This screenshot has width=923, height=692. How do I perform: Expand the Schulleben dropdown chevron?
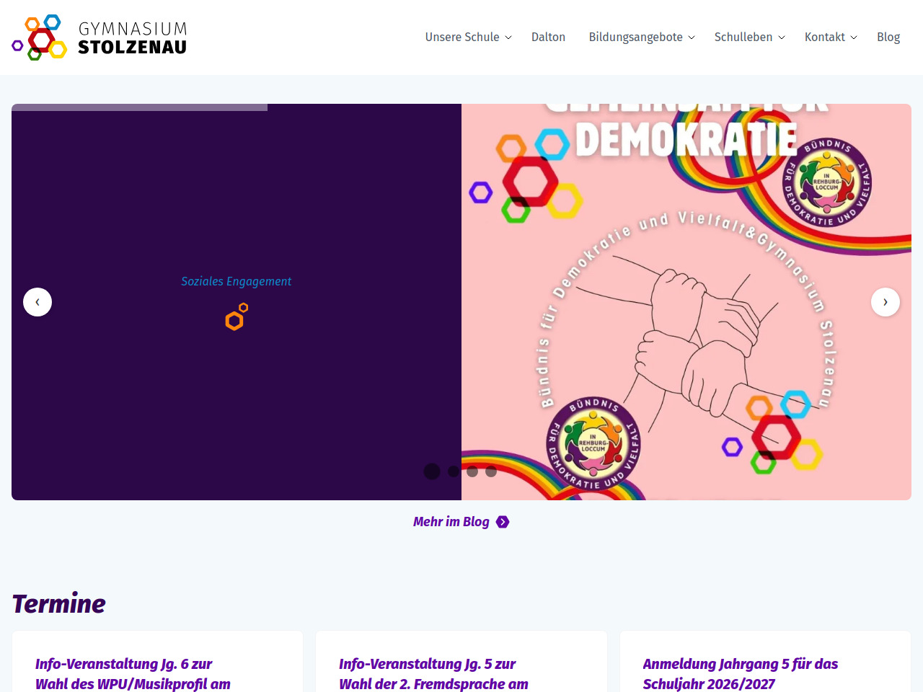(x=781, y=37)
